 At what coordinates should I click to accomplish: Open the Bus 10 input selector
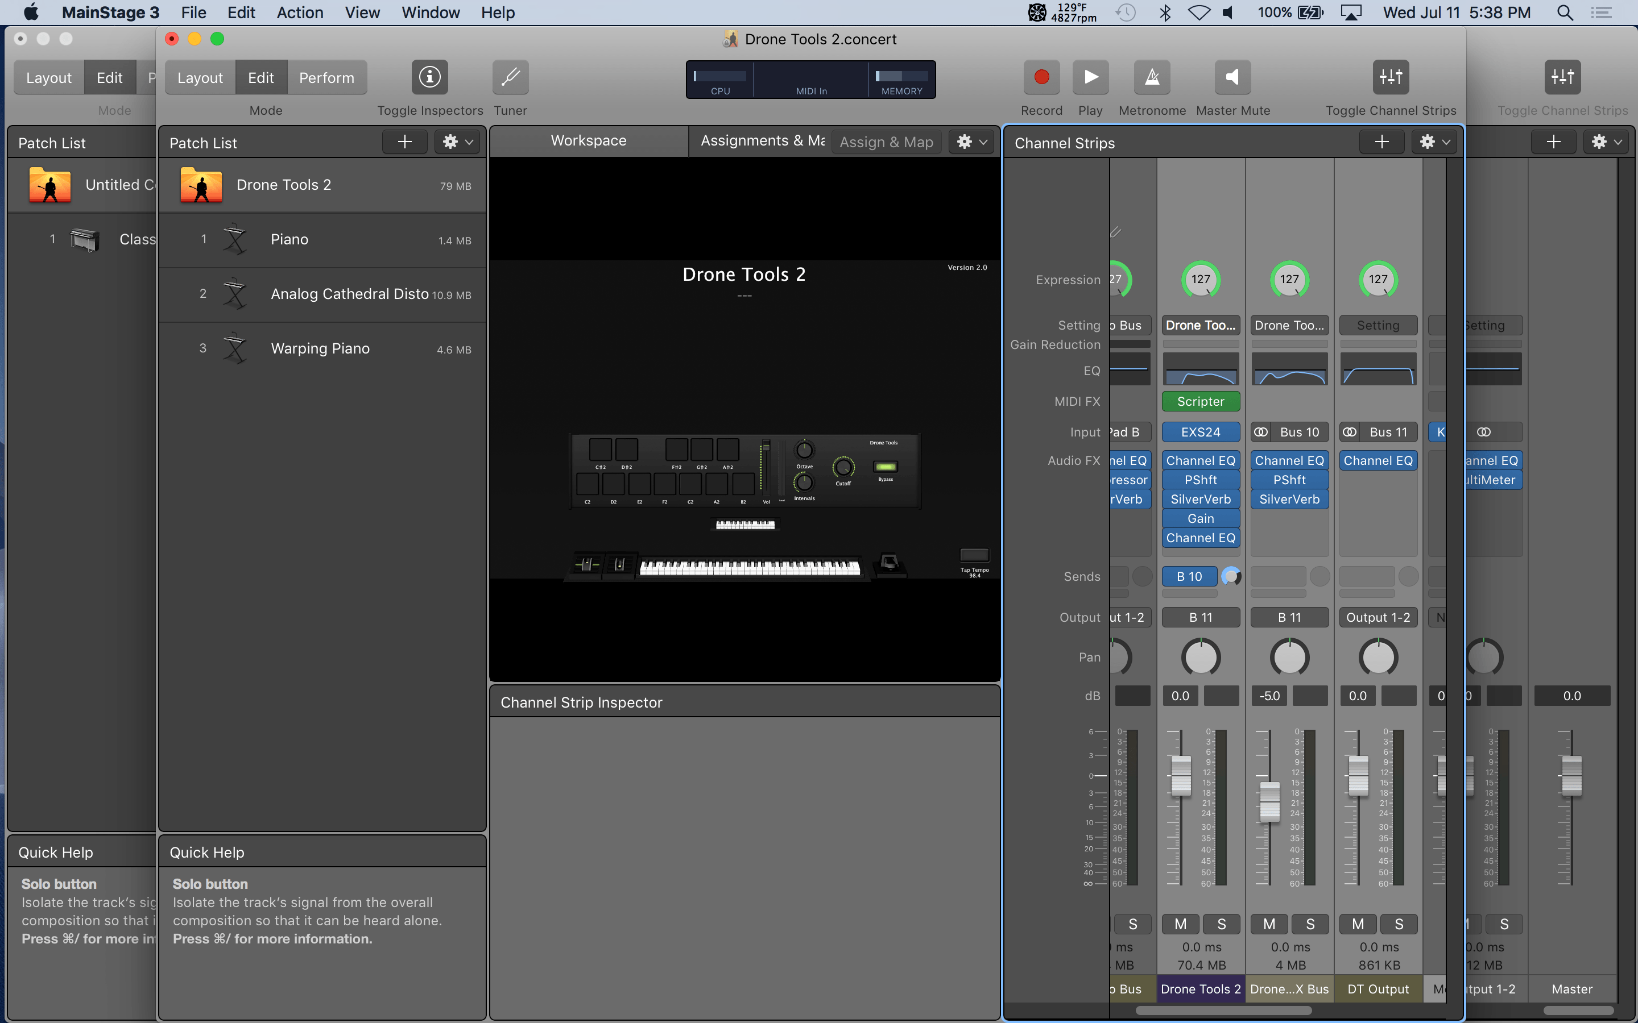coord(1299,432)
